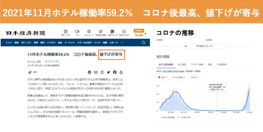Open the その他のニュース button

(204, 46)
